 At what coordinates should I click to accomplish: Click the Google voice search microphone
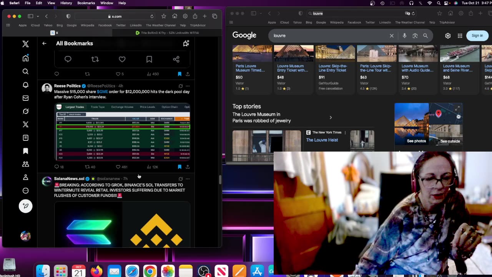(404, 35)
